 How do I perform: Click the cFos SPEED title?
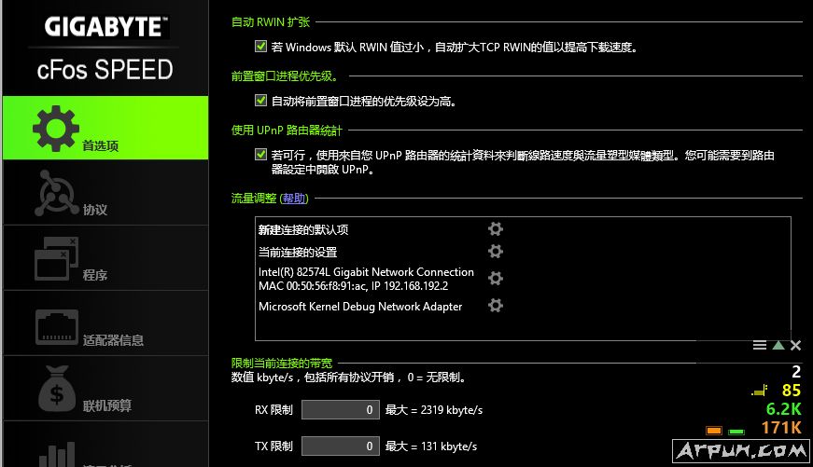click(x=105, y=69)
